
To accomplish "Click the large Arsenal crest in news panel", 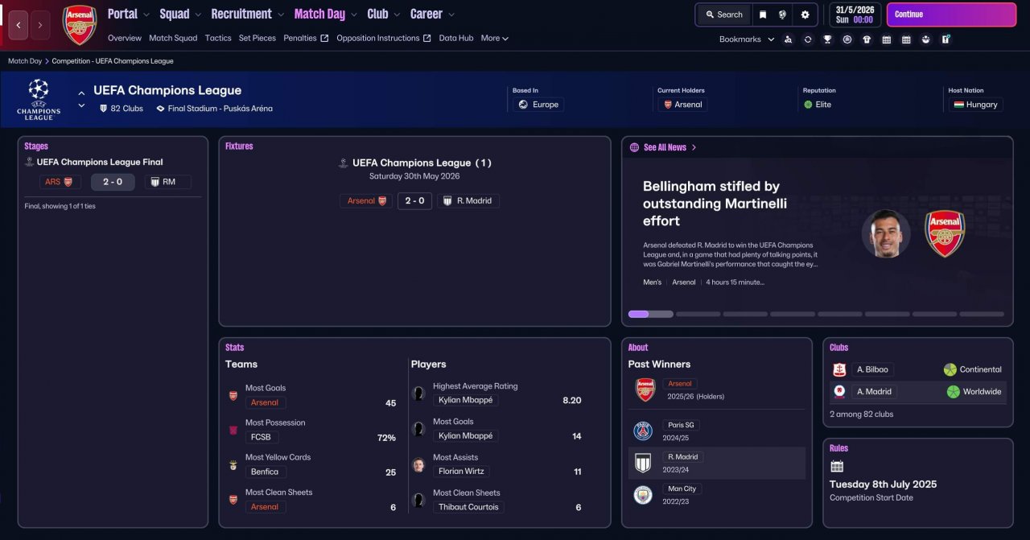I will coord(945,234).
